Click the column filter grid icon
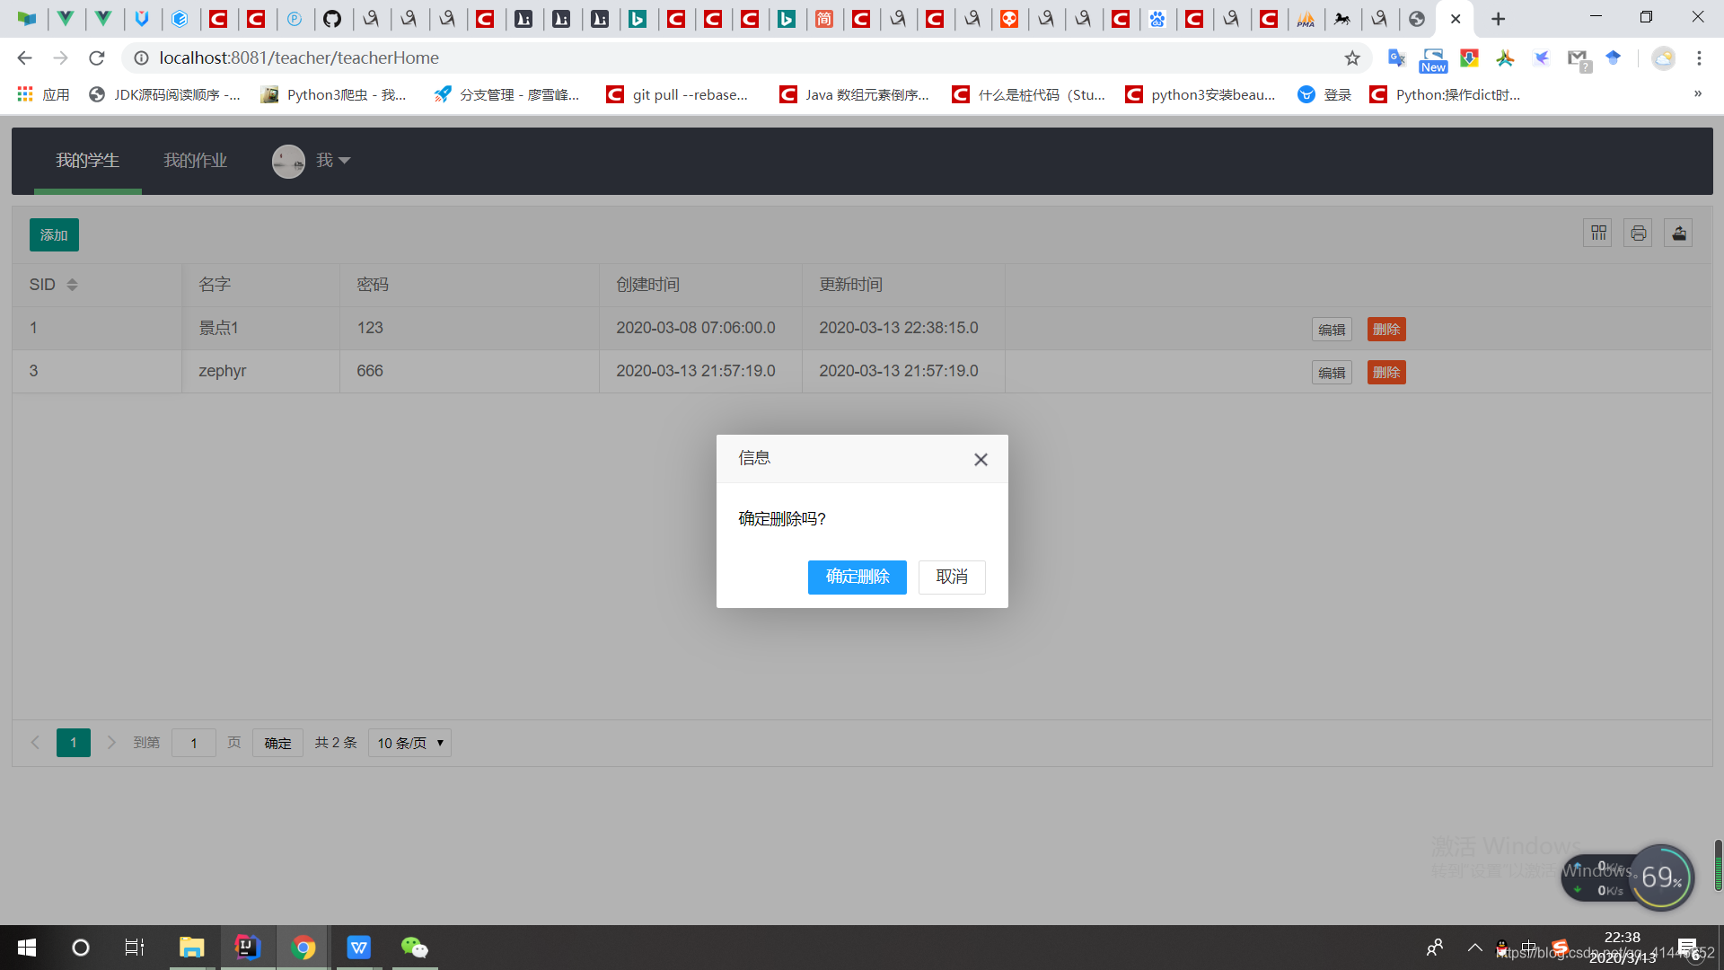The image size is (1724, 970). pos(1598,234)
